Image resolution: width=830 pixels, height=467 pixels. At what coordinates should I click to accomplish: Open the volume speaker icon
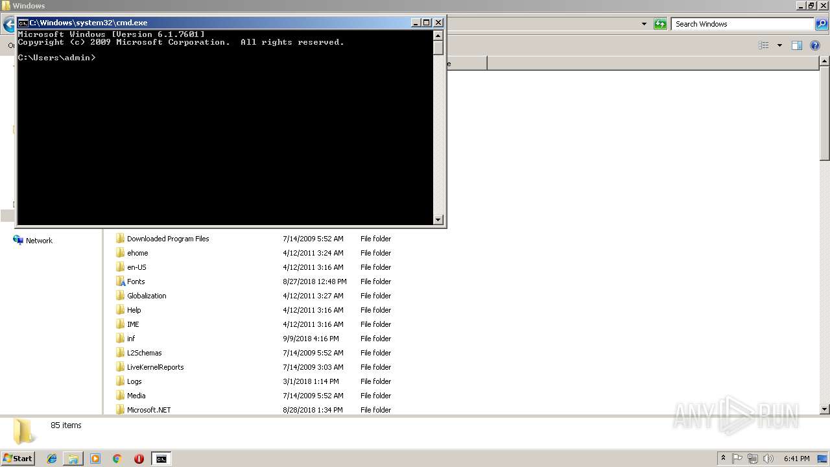(768, 459)
